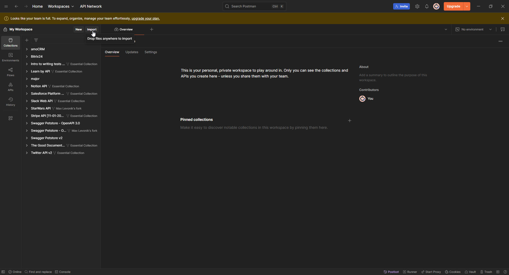Image resolution: width=509 pixels, height=275 pixels.
Task: Expand the StarWars API collection
Action: point(27,108)
